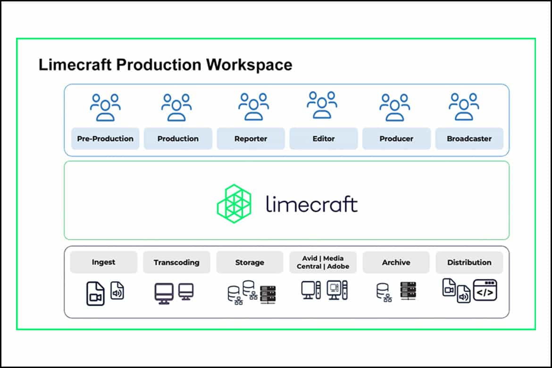
Task: Click the people icon above Editor
Action: pyautogui.click(x=322, y=105)
